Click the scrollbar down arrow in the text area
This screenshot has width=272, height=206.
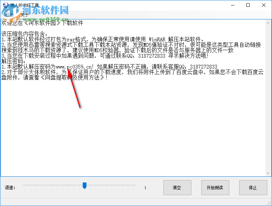click(268, 173)
